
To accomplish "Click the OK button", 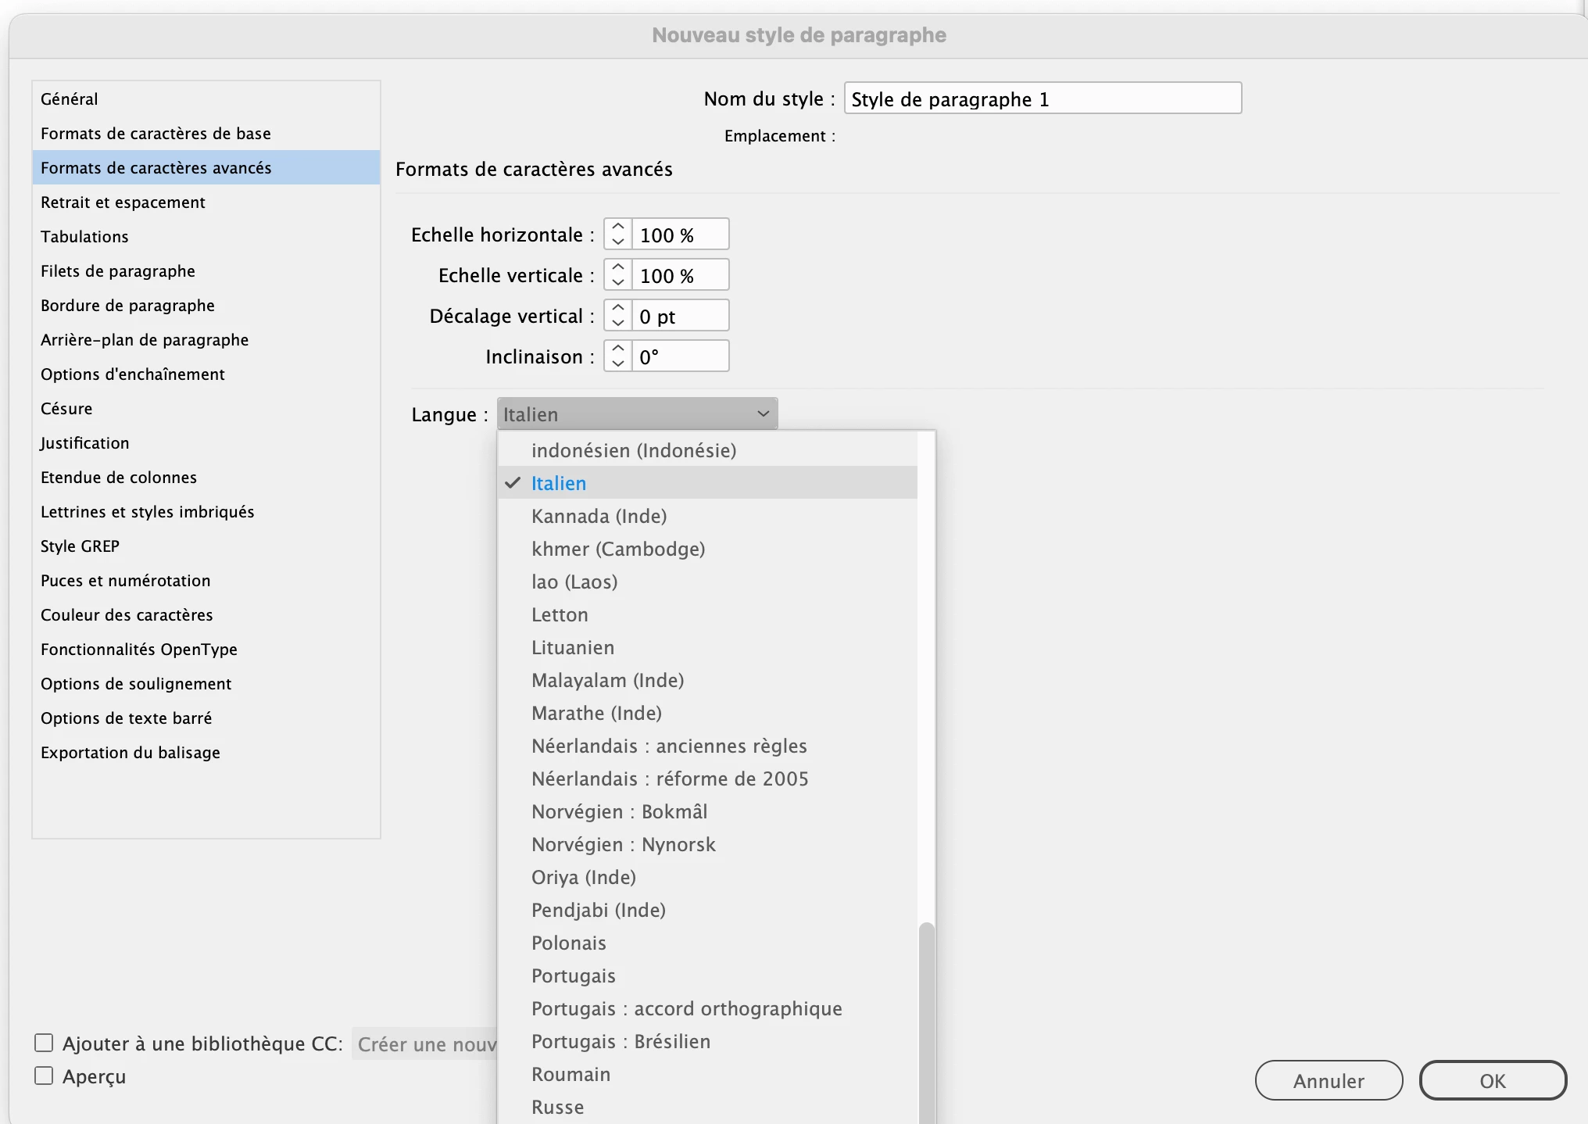I will coord(1492,1080).
